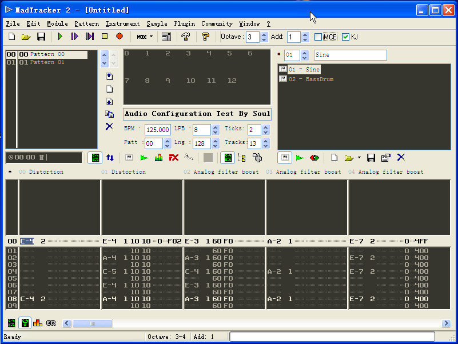This screenshot has height=344, width=458.
Task: Open the Plugin menu
Action: (x=184, y=23)
